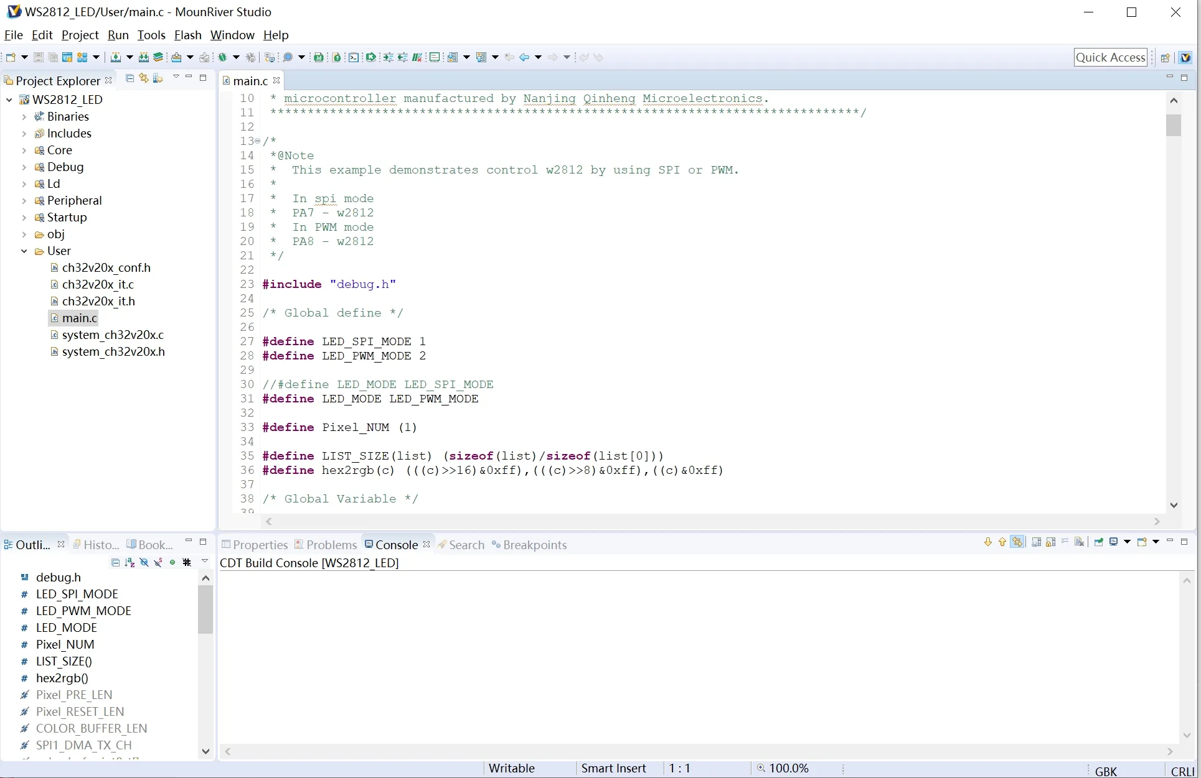Open the Display Selected Console dropdown arrow
The image size is (1201, 778).
coord(1127,542)
